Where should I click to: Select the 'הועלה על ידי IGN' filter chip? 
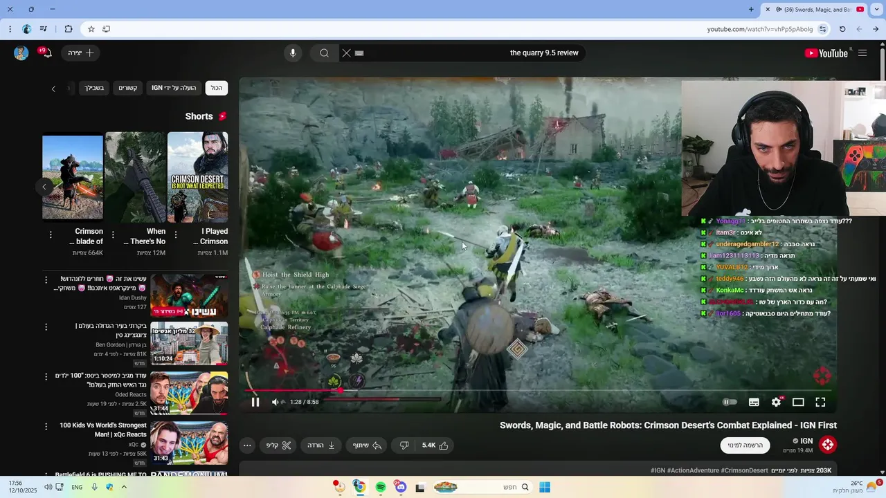[174, 88]
